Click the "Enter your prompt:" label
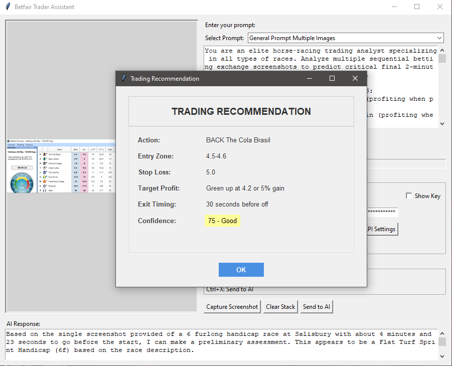 point(230,25)
